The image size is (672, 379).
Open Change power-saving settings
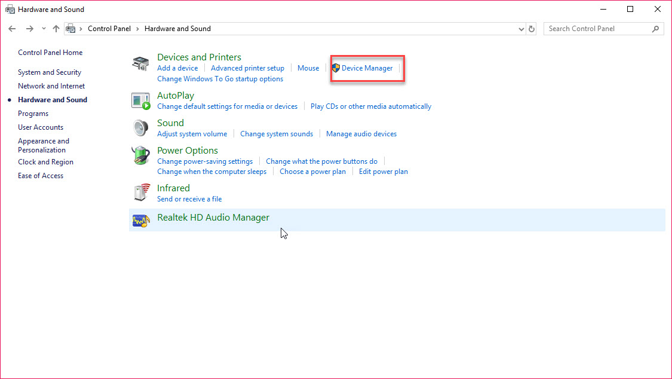pos(205,161)
